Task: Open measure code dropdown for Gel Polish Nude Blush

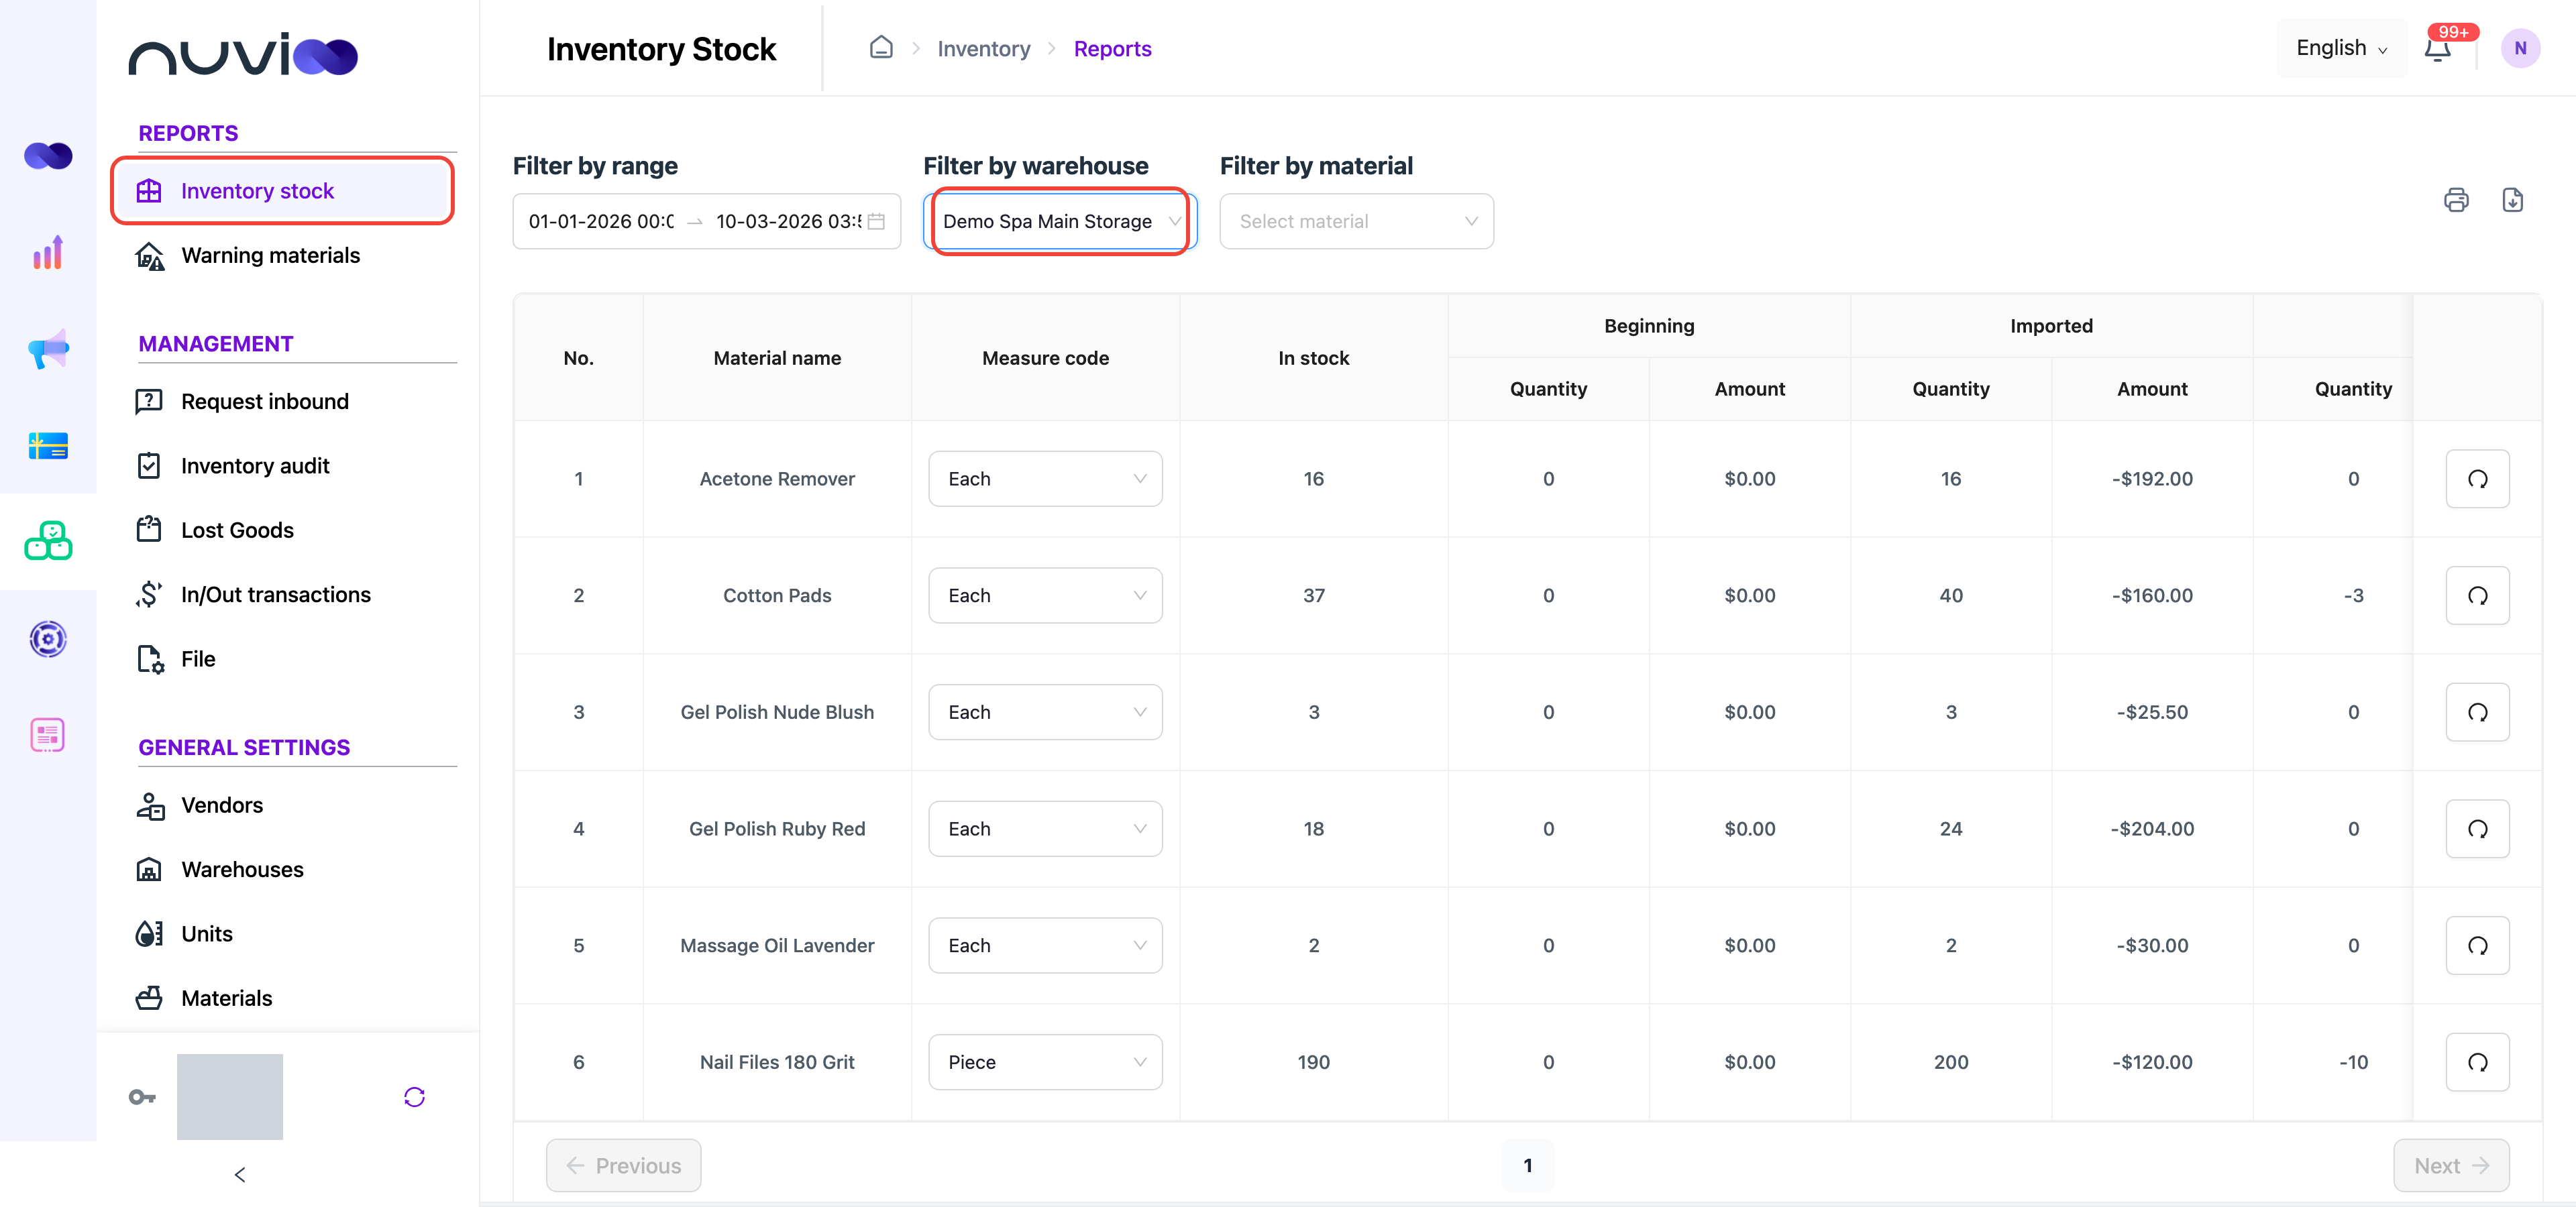Action: pos(1045,712)
